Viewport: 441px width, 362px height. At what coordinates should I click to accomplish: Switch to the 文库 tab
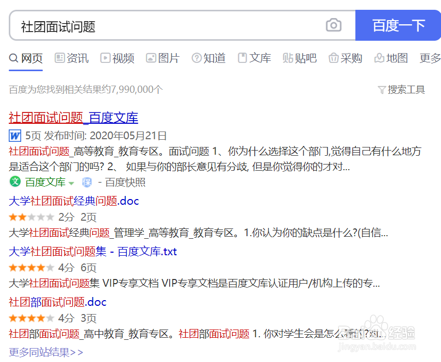[254, 58]
